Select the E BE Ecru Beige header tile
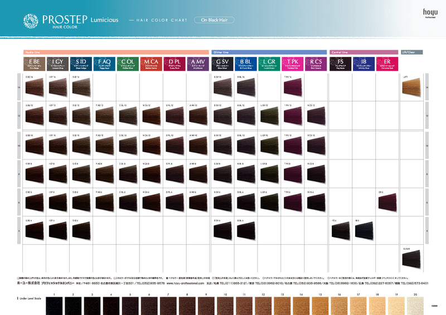446x315 pixels. pyautogui.click(x=33, y=63)
